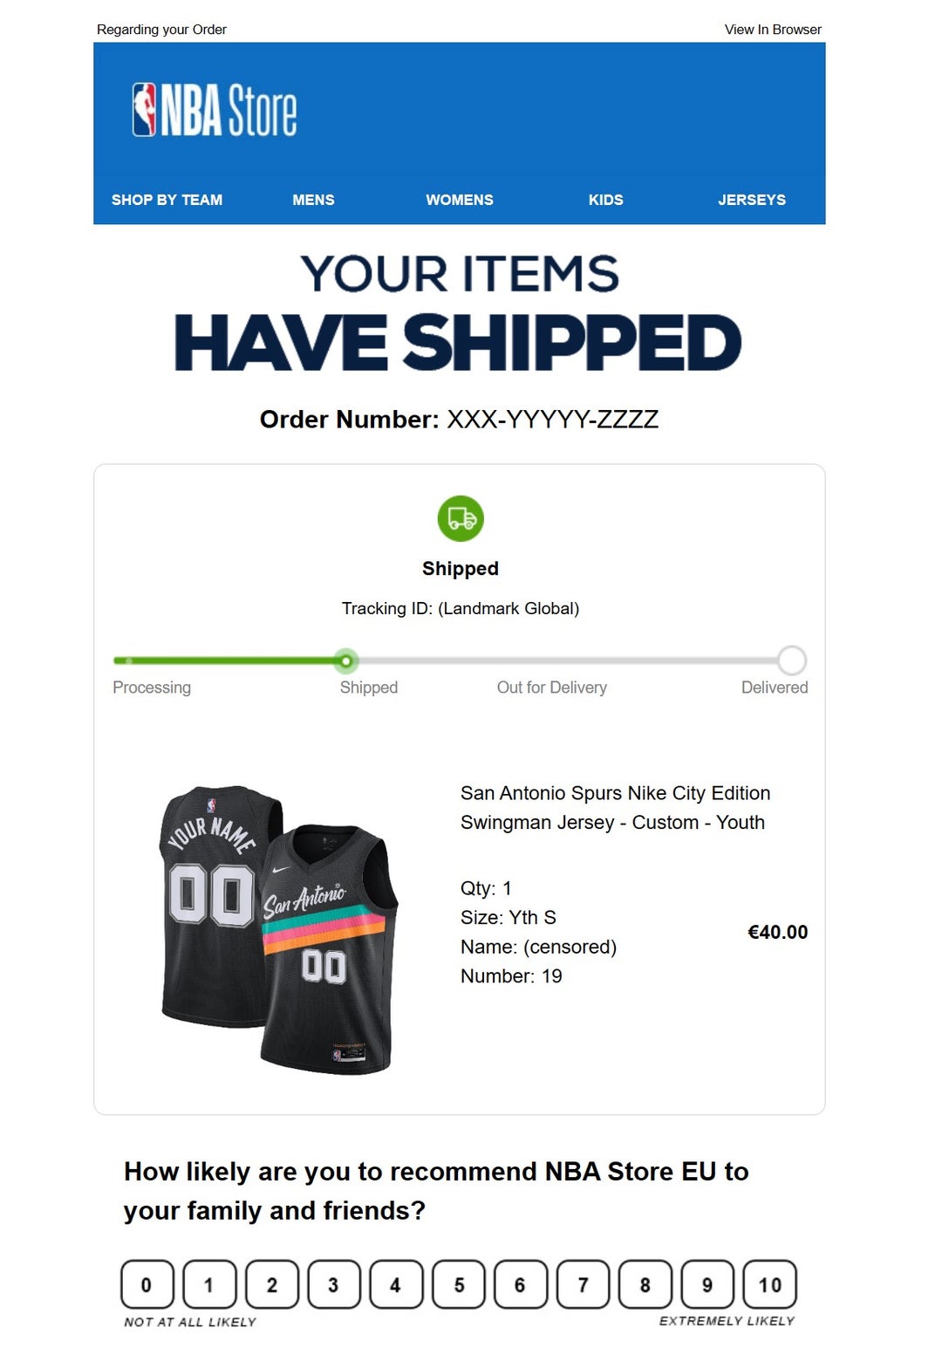Click the NBA Store logo
Viewport: 942px width, 1348px height.
click(215, 110)
